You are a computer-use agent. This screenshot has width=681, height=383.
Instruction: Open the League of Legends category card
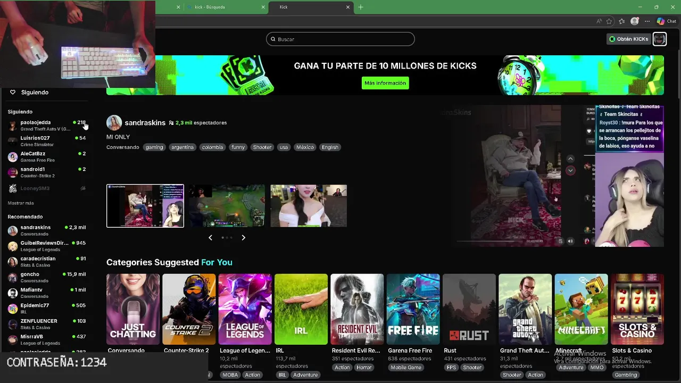(245, 309)
